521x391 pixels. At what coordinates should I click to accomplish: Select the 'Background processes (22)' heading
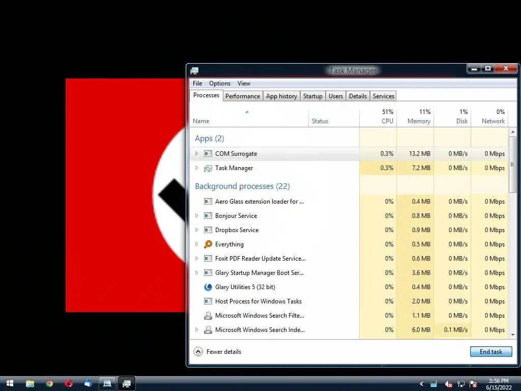[242, 186]
